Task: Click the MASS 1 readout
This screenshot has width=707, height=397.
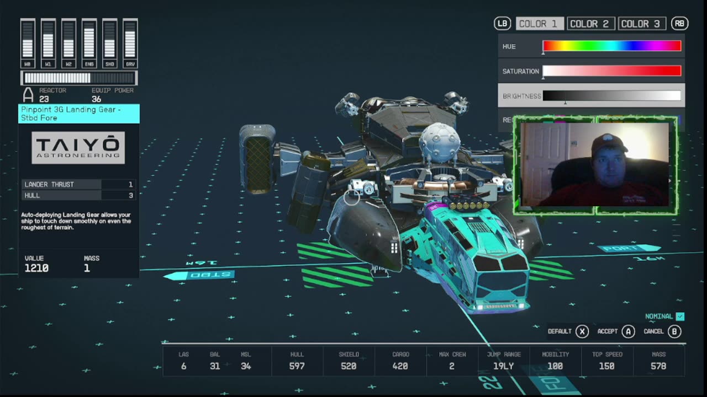Action: coord(91,264)
